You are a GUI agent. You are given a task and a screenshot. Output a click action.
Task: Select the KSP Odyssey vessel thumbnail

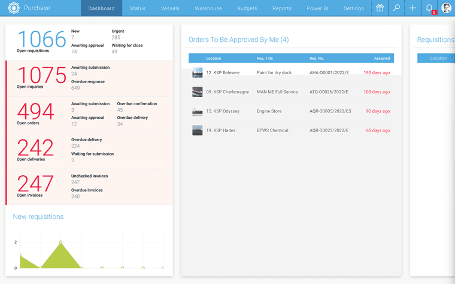pyautogui.click(x=197, y=111)
